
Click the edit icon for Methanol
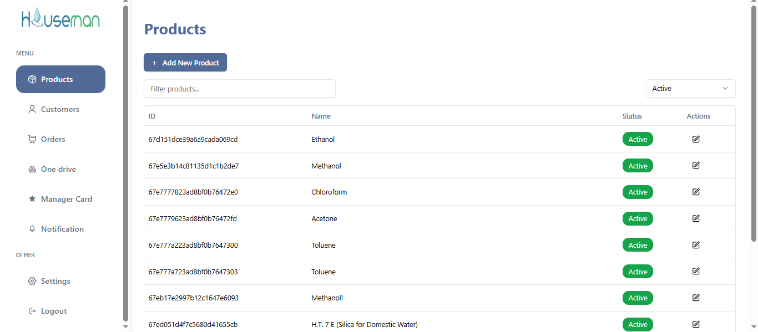point(696,165)
